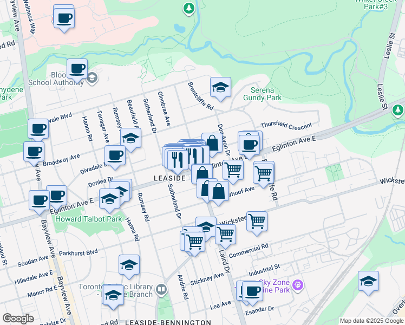Open the shopping bag marker beside Laird Dr
Viewport: 405px width, 325px height.
point(218,192)
